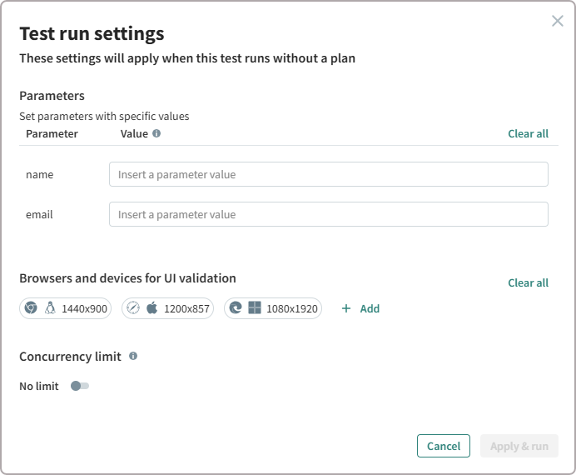Click the Chrome browser icon
Image resolution: width=576 pixels, height=475 pixels.
(x=31, y=308)
